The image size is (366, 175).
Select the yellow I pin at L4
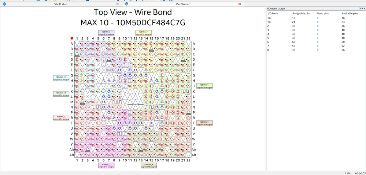pos(93,97)
